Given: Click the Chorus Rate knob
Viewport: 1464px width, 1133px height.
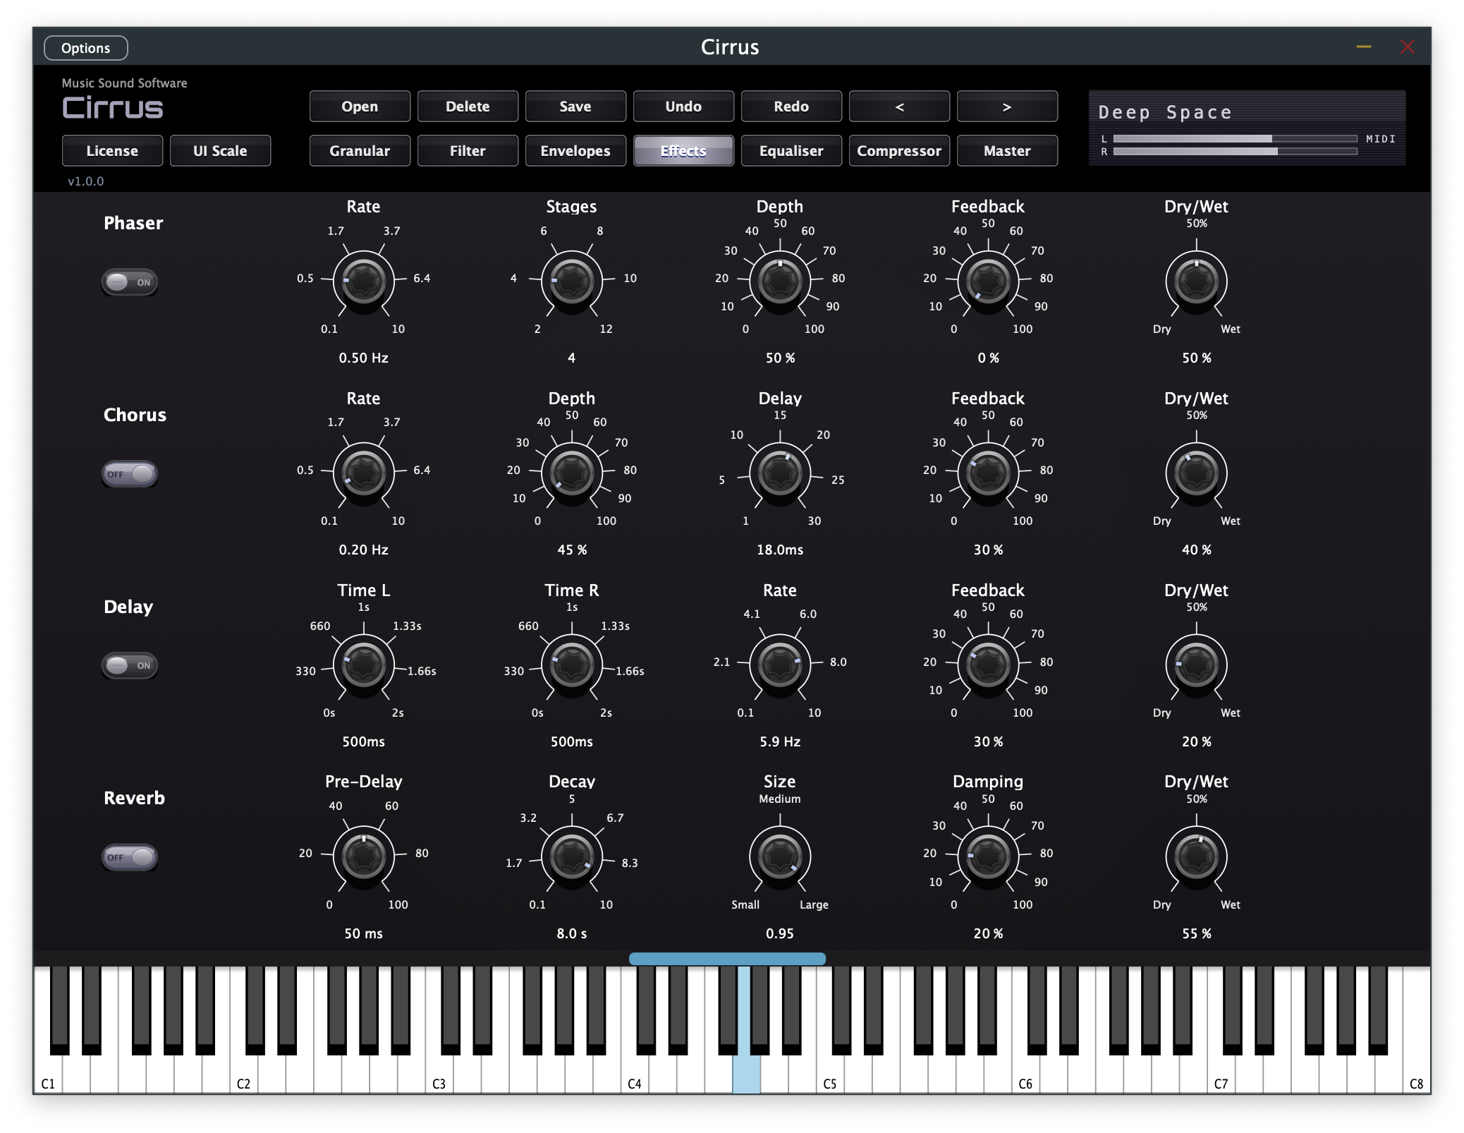Looking at the screenshot, I should tap(363, 473).
